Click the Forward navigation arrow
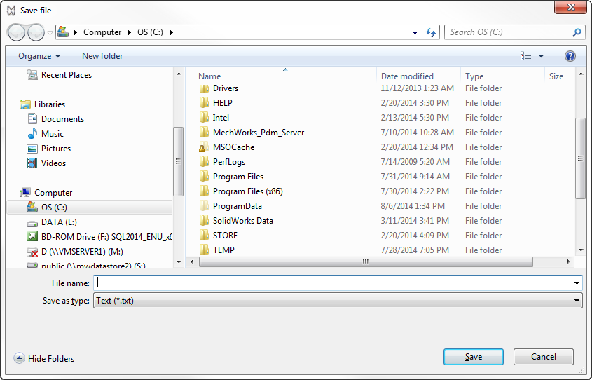The image size is (592, 380). pos(36,32)
